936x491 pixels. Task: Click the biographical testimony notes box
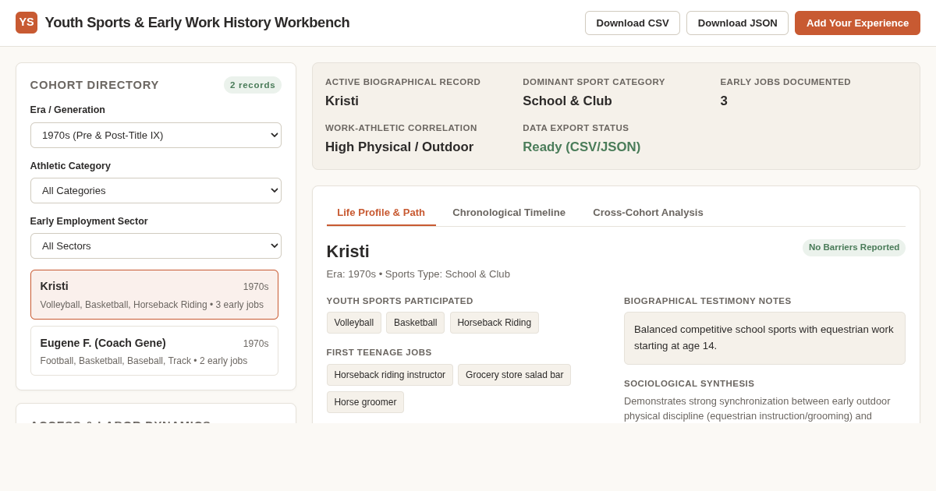click(x=764, y=338)
